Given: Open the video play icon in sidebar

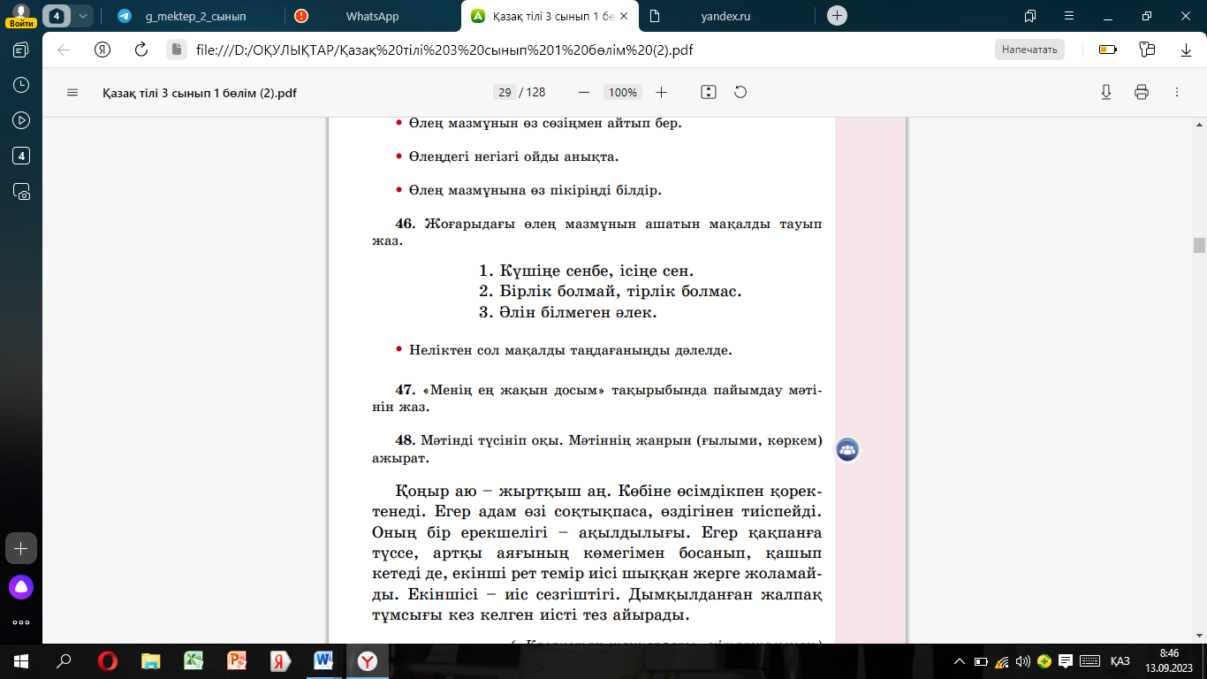Looking at the screenshot, I should click(21, 120).
